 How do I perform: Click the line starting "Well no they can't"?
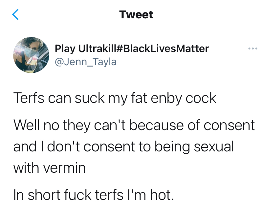[134, 125]
